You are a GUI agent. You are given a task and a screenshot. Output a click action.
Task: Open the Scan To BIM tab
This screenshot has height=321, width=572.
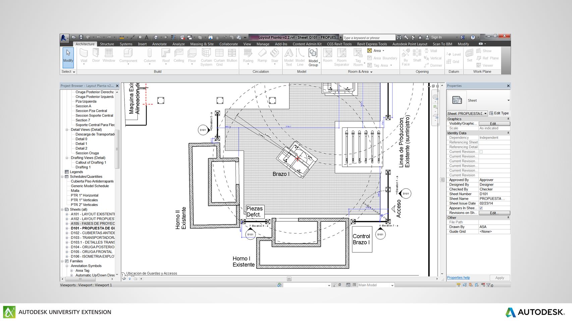[442, 44]
